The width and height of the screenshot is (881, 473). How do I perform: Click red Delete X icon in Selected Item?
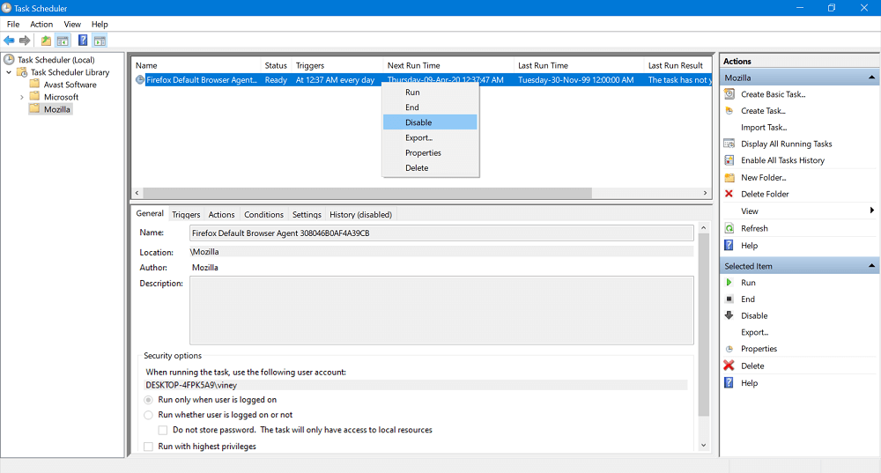[729, 366]
